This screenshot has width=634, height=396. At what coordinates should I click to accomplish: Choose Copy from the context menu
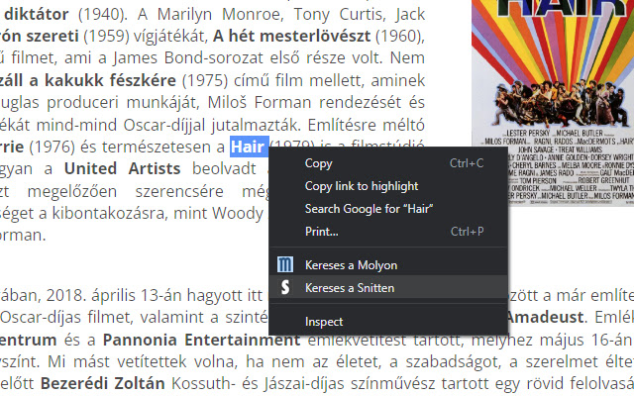[388, 163]
